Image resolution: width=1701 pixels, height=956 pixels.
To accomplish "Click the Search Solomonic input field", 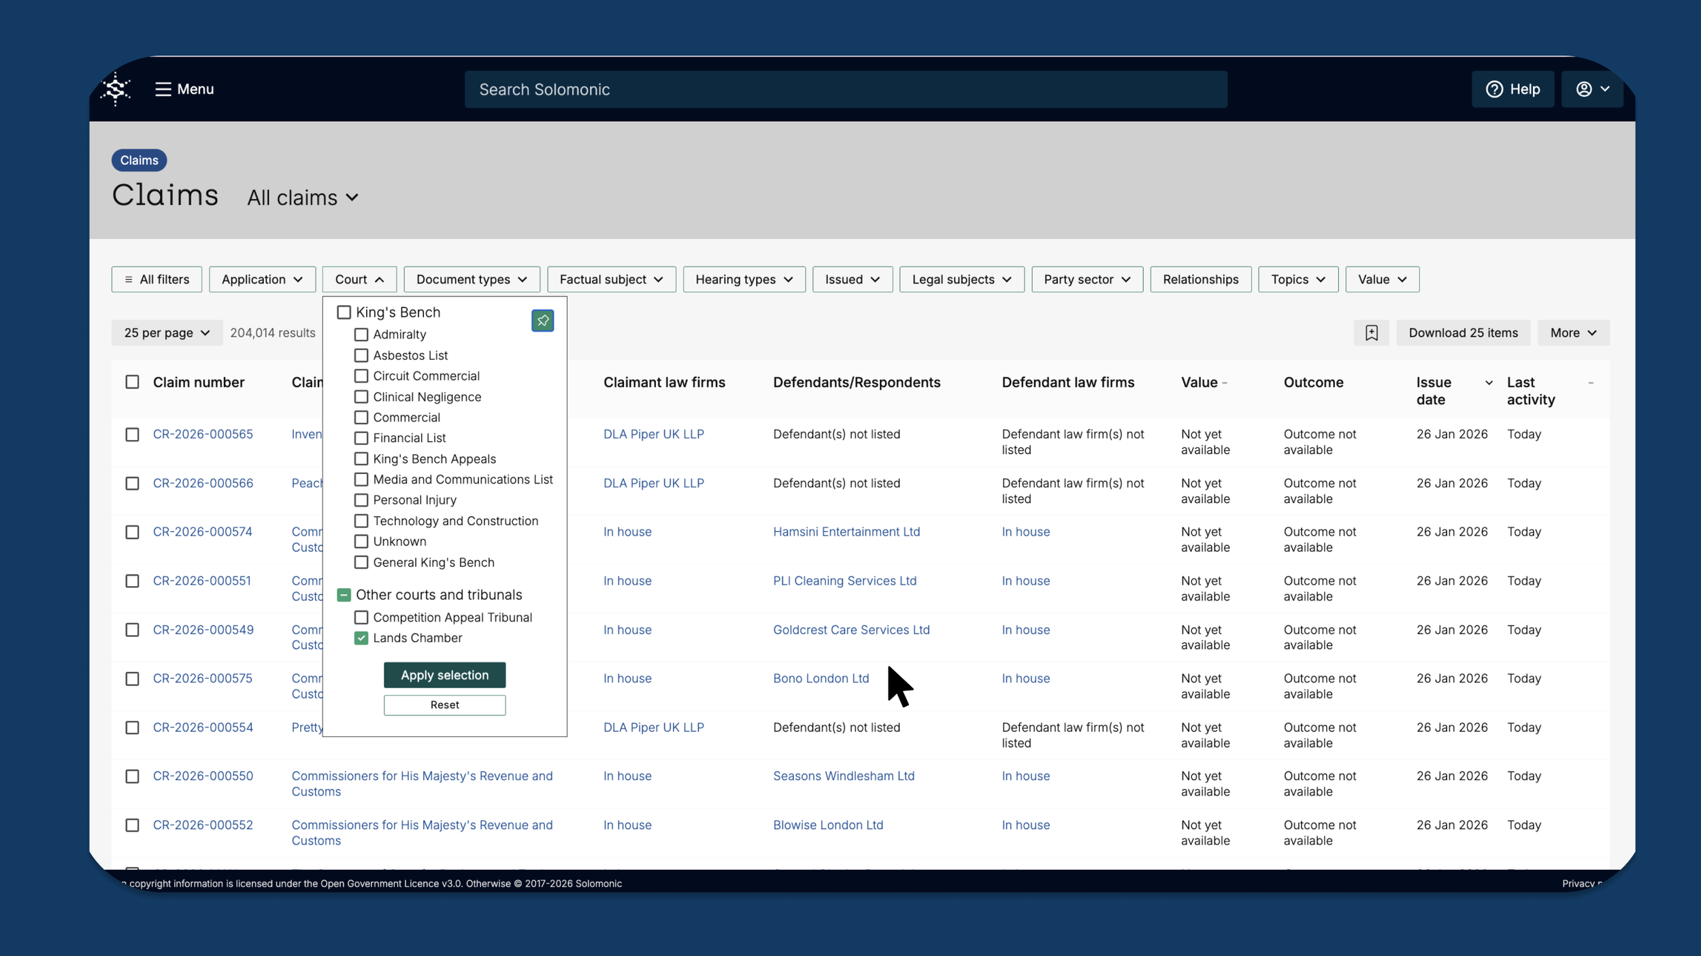I will click(845, 89).
